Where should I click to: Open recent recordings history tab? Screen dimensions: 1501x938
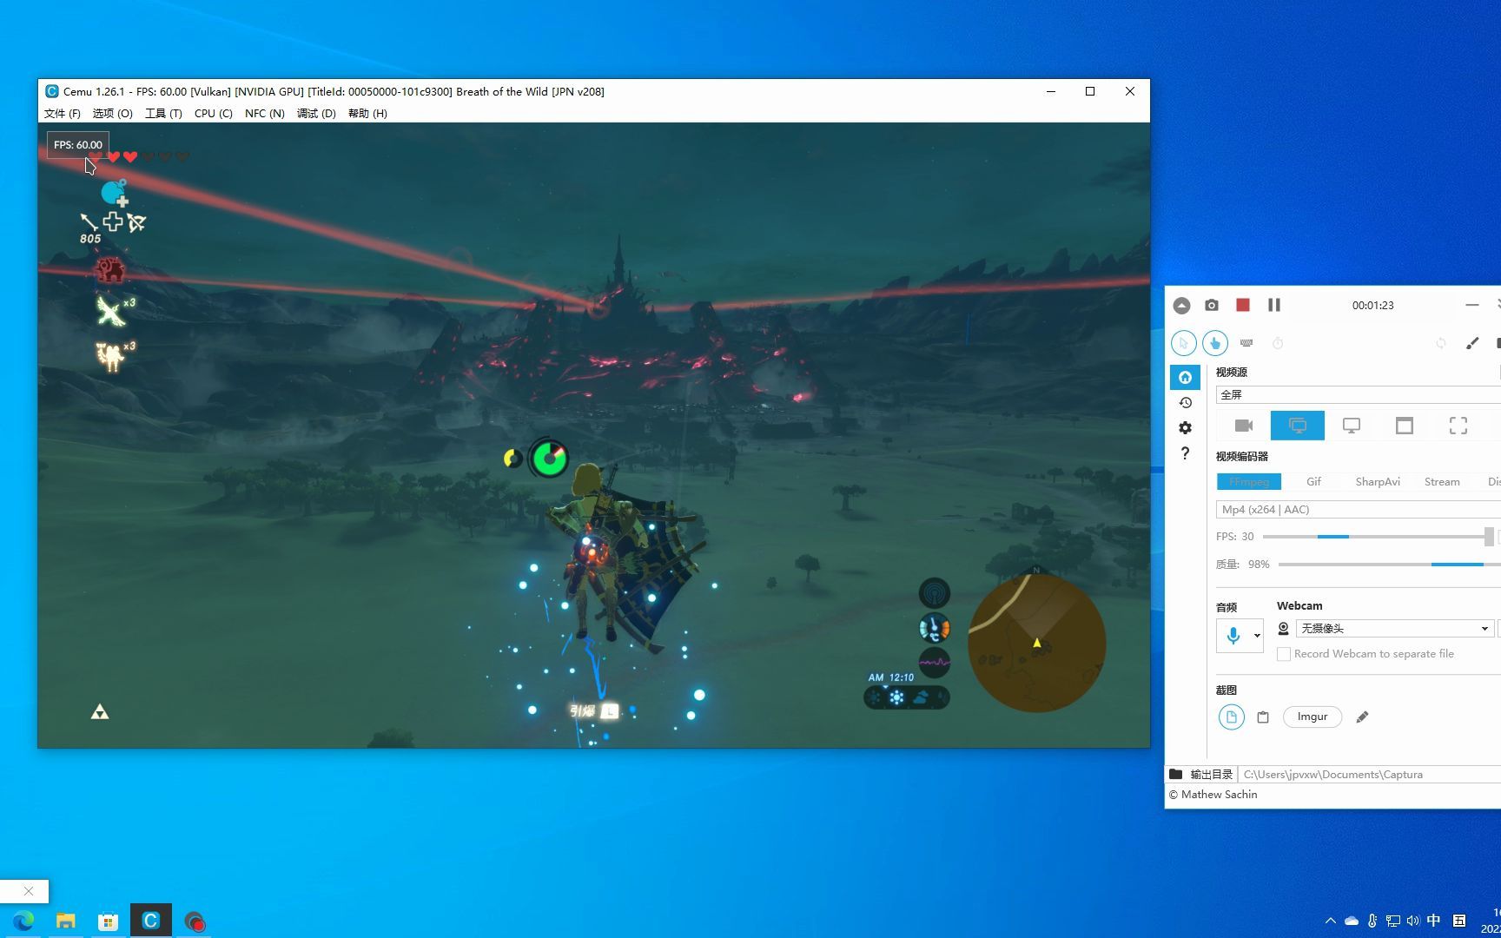click(x=1185, y=402)
